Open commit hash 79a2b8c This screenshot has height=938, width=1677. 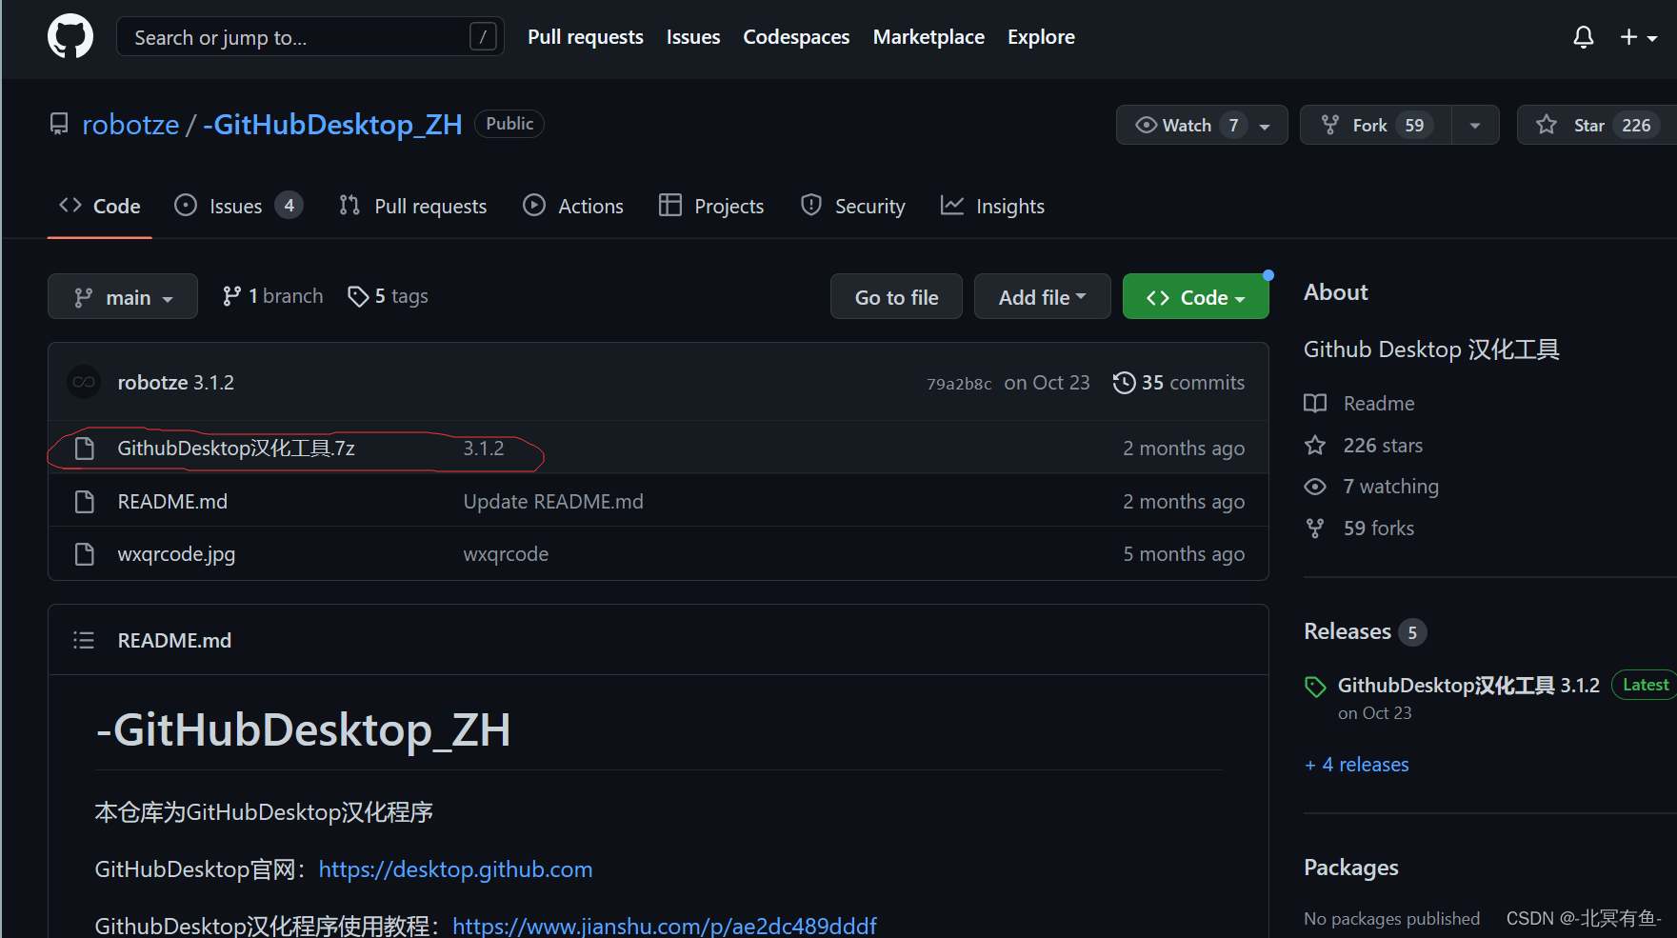(959, 384)
